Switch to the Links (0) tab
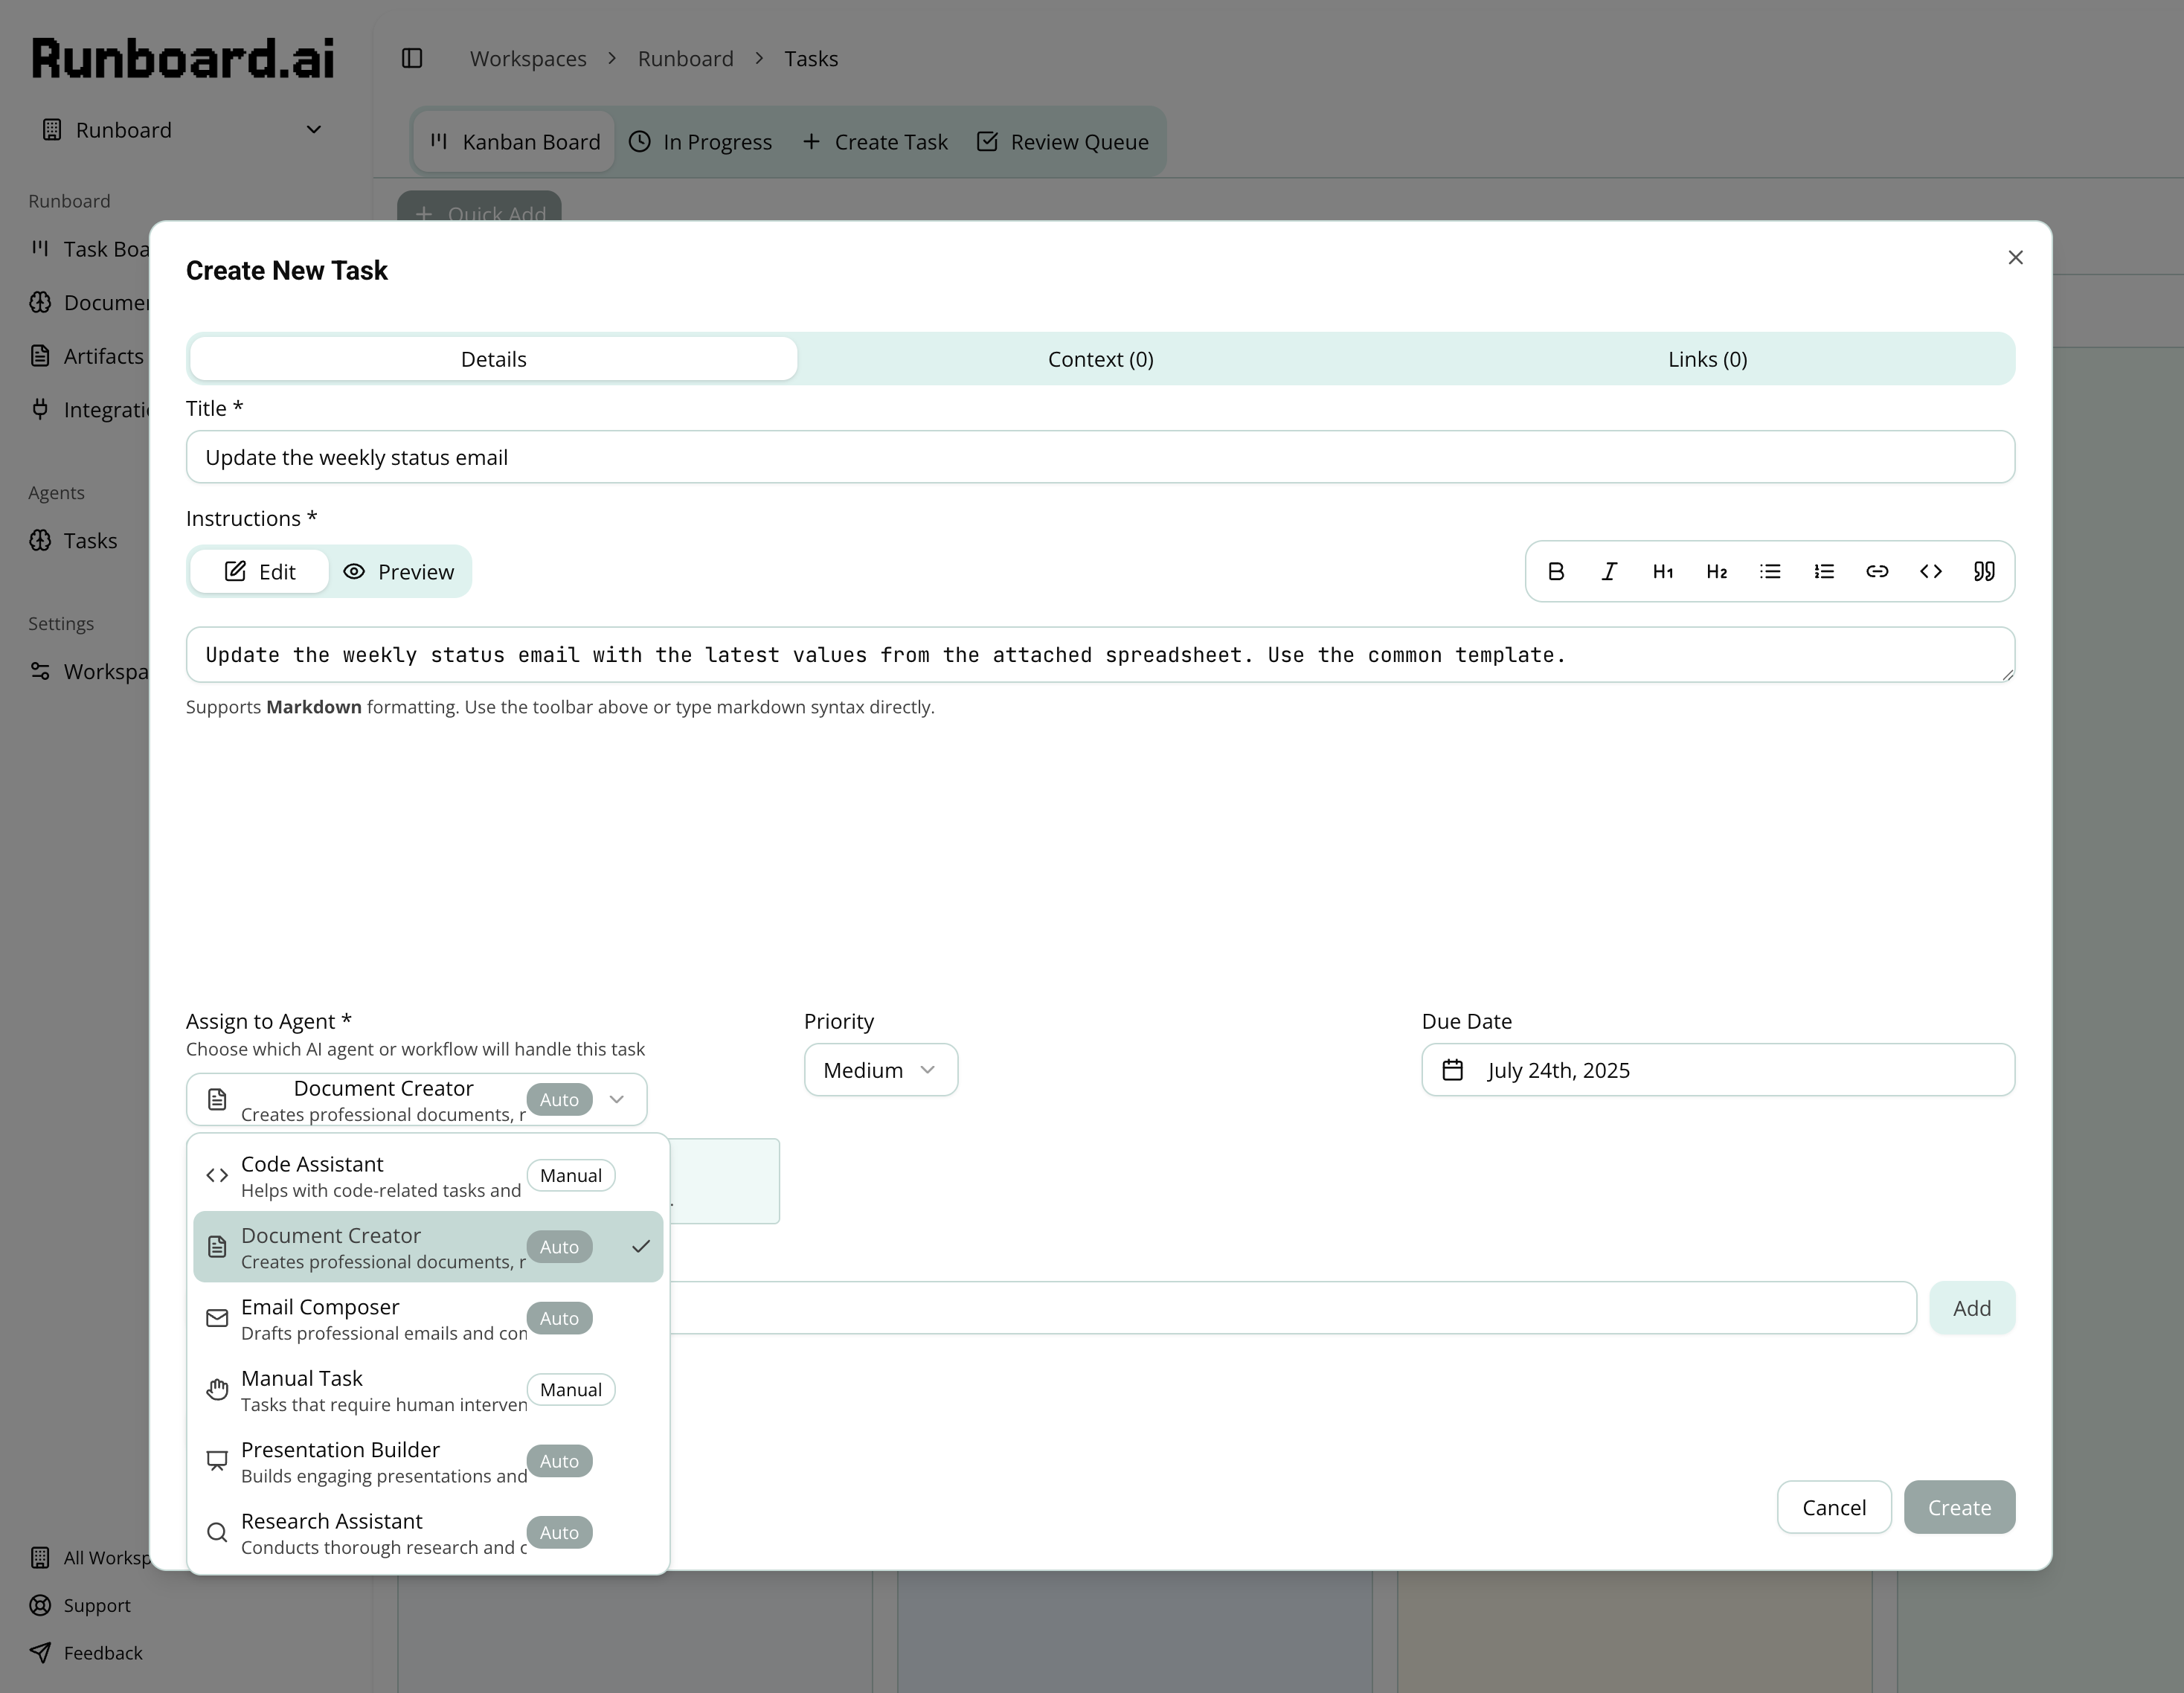 coord(1707,359)
